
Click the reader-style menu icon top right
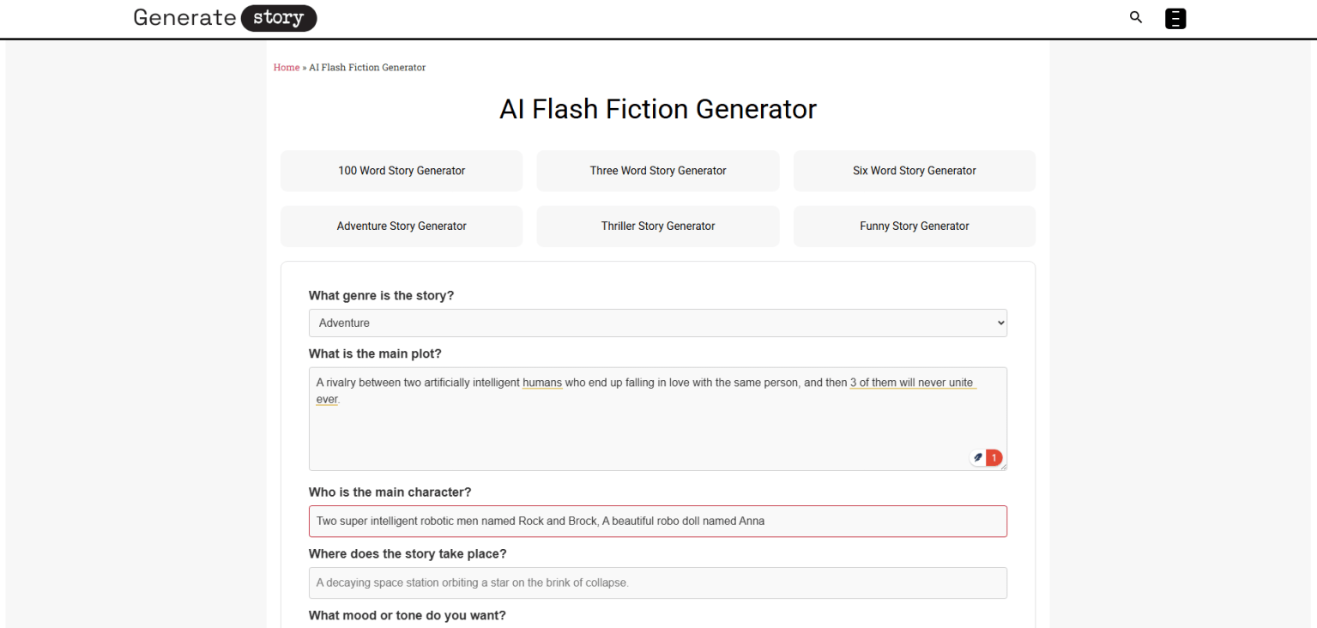(1175, 17)
